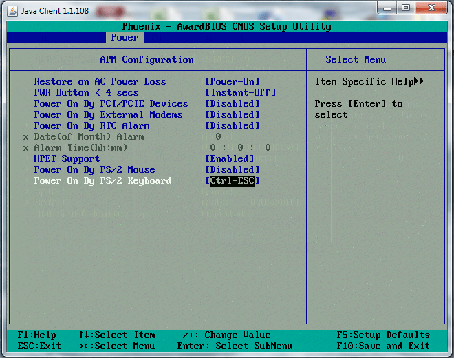
Task: Click the Java Client title bar icon
Action: point(10,8)
